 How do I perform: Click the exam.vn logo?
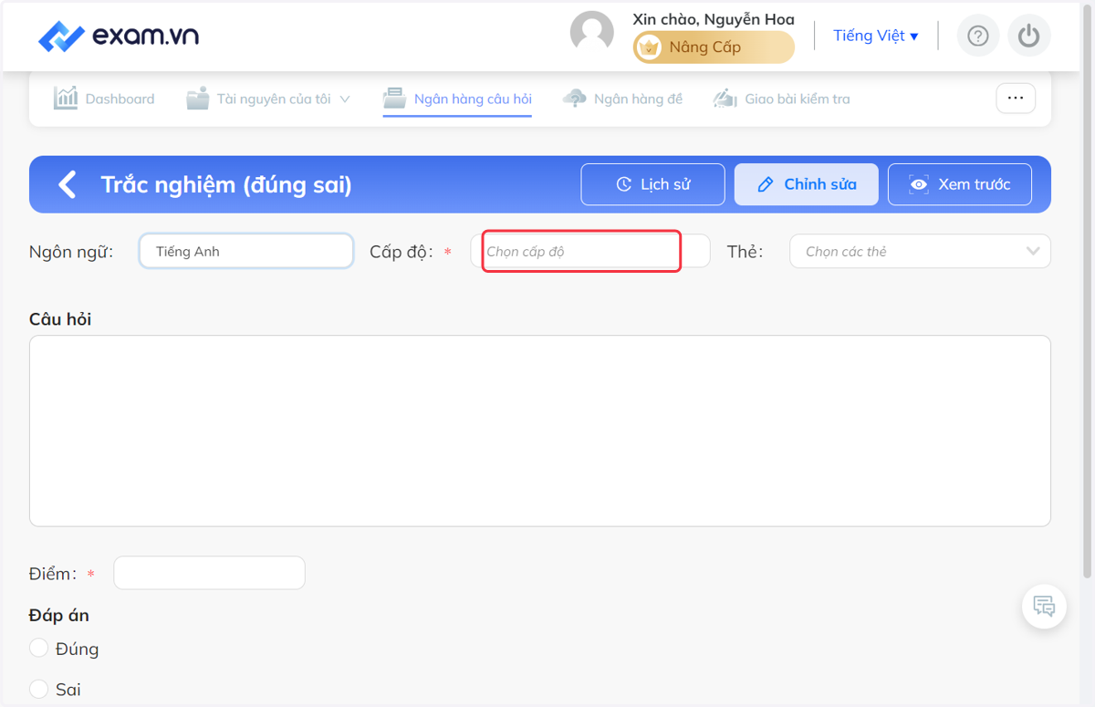(x=119, y=36)
